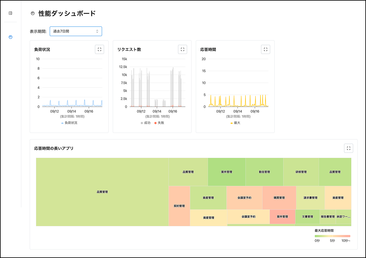Viewport: 366px width, 258px height.
Task: Toggle 負荷状況 legend series
Action: point(69,123)
